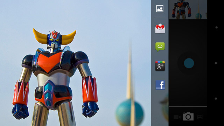Share the photo to Google+
The image size is (224, 126).
point(160,66)
